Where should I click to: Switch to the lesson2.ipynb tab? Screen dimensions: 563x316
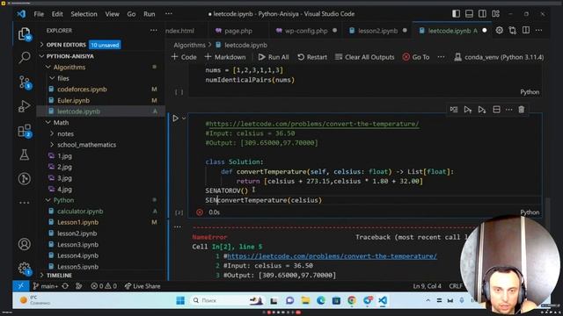pos(377,31)
